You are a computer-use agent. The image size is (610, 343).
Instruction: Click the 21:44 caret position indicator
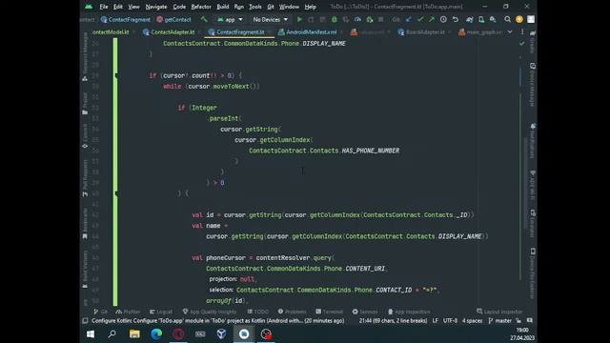point(393,321)
